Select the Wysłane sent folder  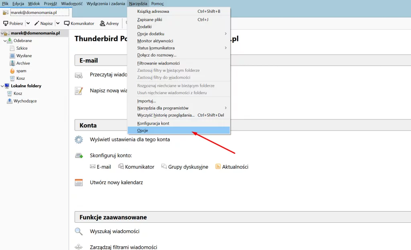coord(24,56)
